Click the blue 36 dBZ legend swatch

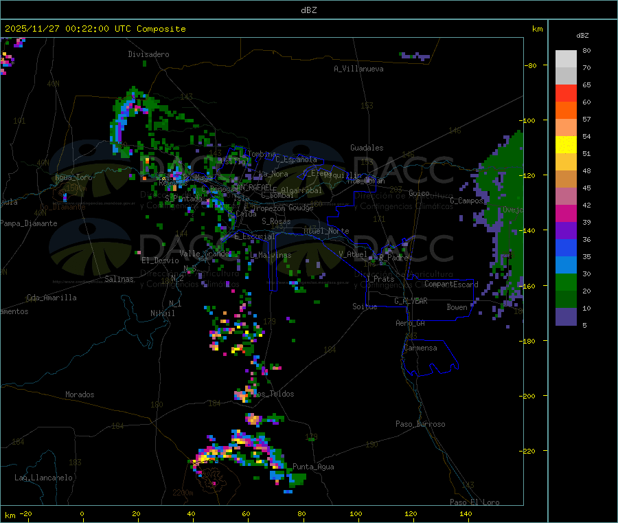[566, 247]
